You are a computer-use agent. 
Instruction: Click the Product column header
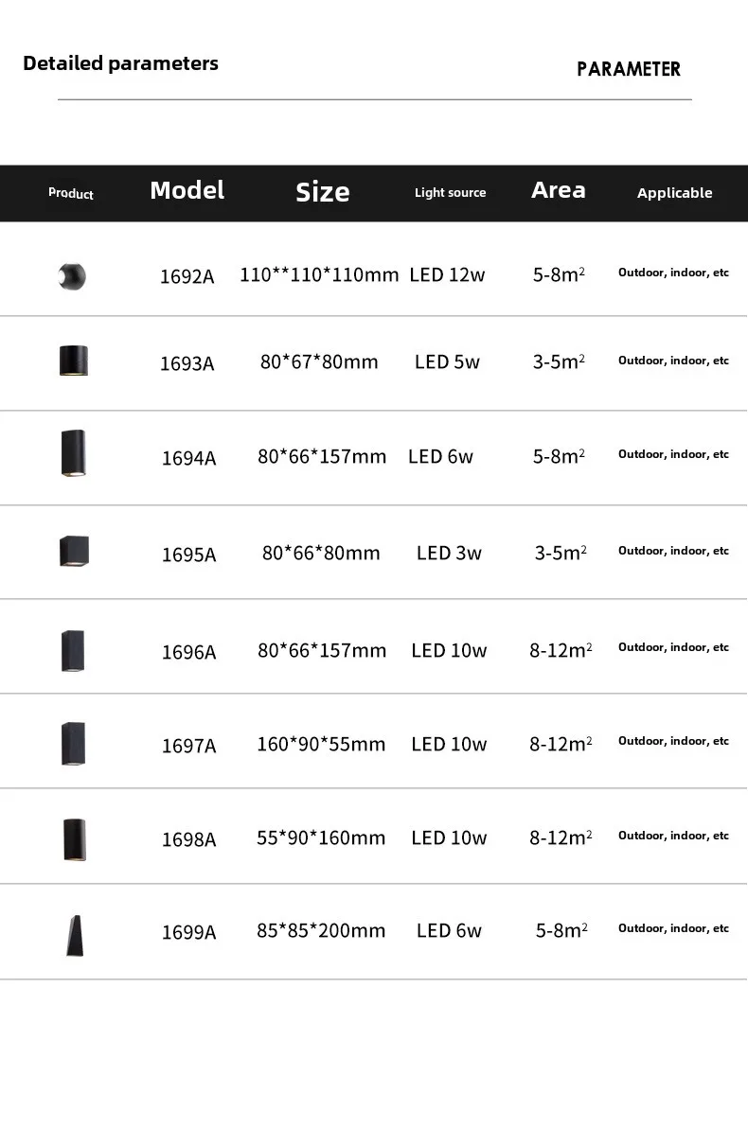pos(71,193)
